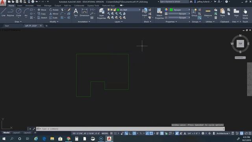Click the Undo arrow in quick access toolbar
This screenshot has width=252, height=142.
(x=37, y=2)
